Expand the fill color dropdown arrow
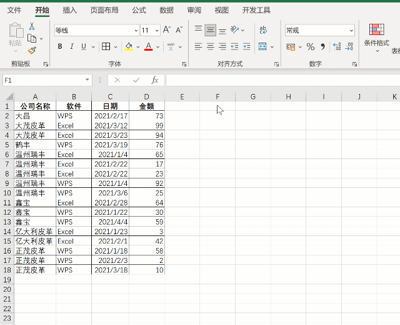 point(138,47)
